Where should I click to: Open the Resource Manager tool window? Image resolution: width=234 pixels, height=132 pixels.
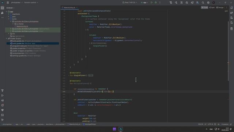click(3, 13)
